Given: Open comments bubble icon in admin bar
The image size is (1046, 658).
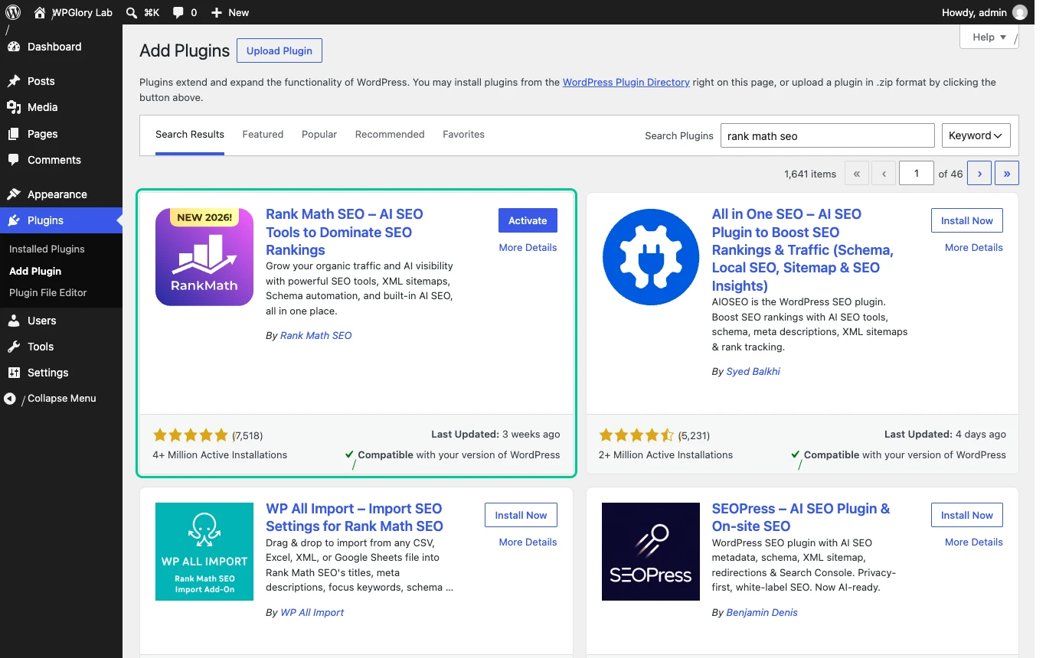Looking at the screenshot, I should coord(178,13).
